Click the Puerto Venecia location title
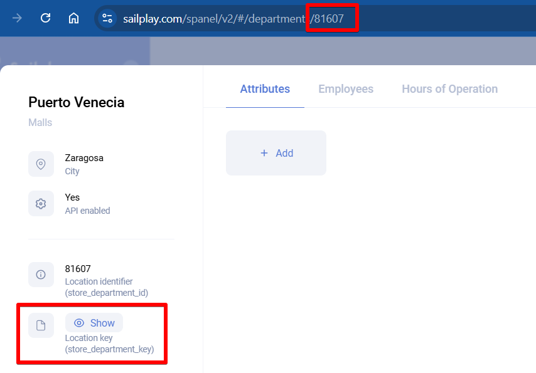This screenshot has height=373, width=536. point(77,103)
